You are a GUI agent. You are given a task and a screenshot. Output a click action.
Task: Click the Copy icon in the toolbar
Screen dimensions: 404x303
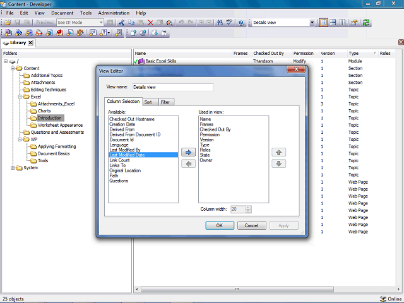pos(131,23)
